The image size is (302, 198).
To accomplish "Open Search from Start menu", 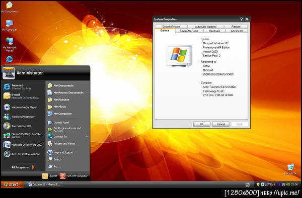I will [67, 159].
